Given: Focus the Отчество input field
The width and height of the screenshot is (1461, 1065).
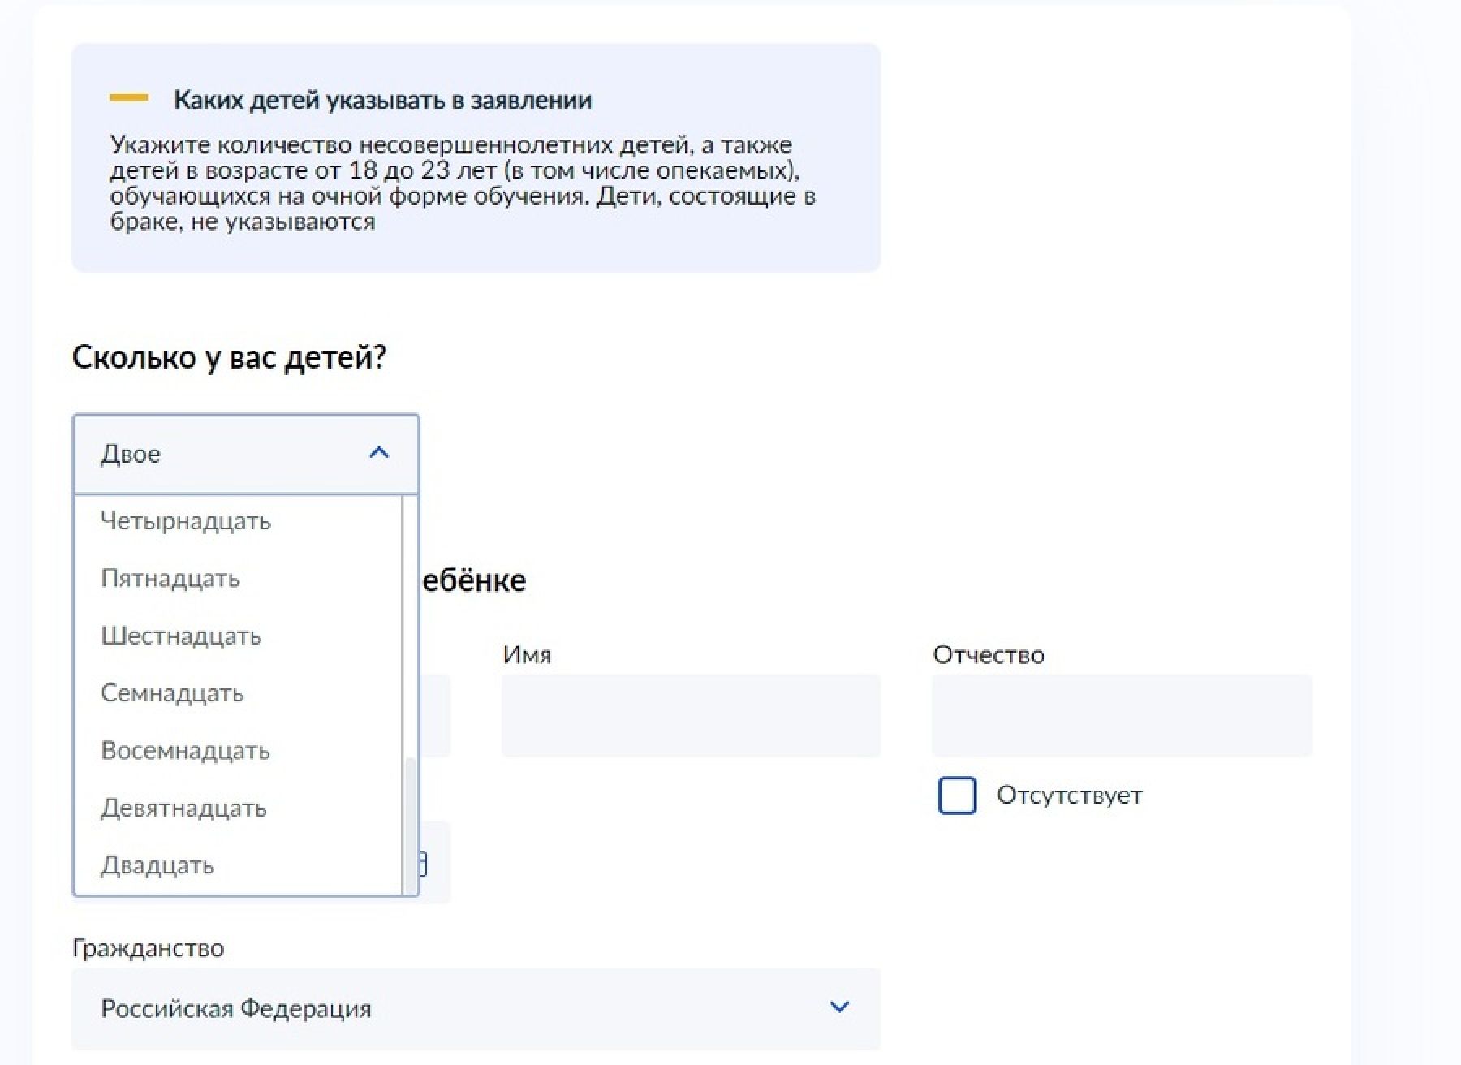Looking at the screenshot, I should tap(1122, 716).
